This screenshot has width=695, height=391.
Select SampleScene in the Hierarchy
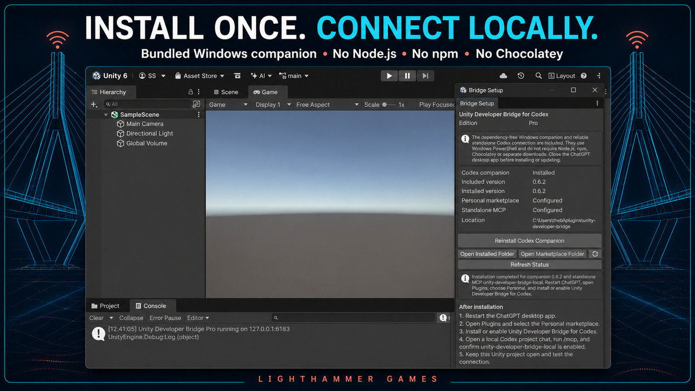pyautogui.click(x=140, y=115)
